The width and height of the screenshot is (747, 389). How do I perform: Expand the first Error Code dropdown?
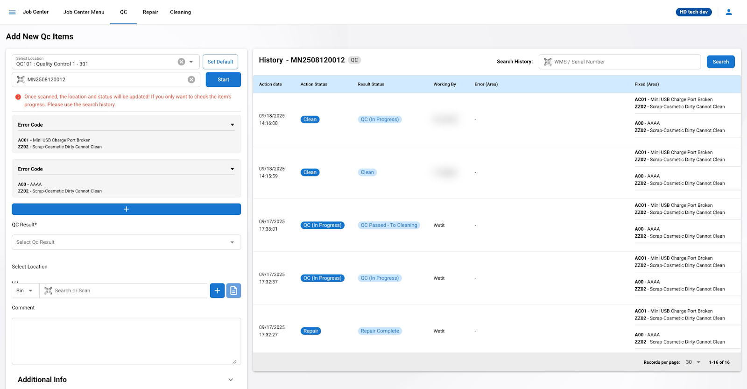tap(232, 125)
